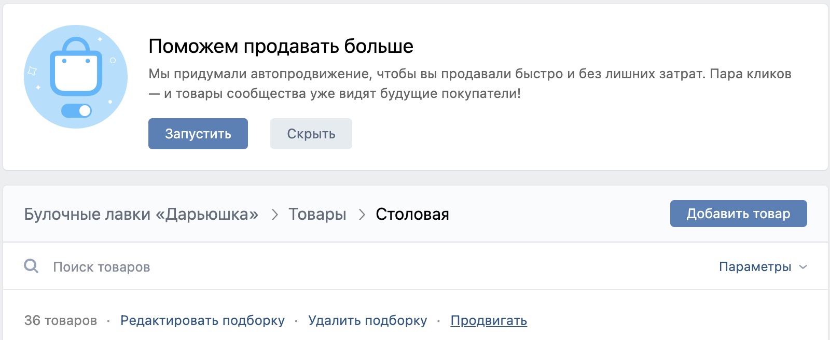Select the Столовая breadcrumb item

(412, 214)
